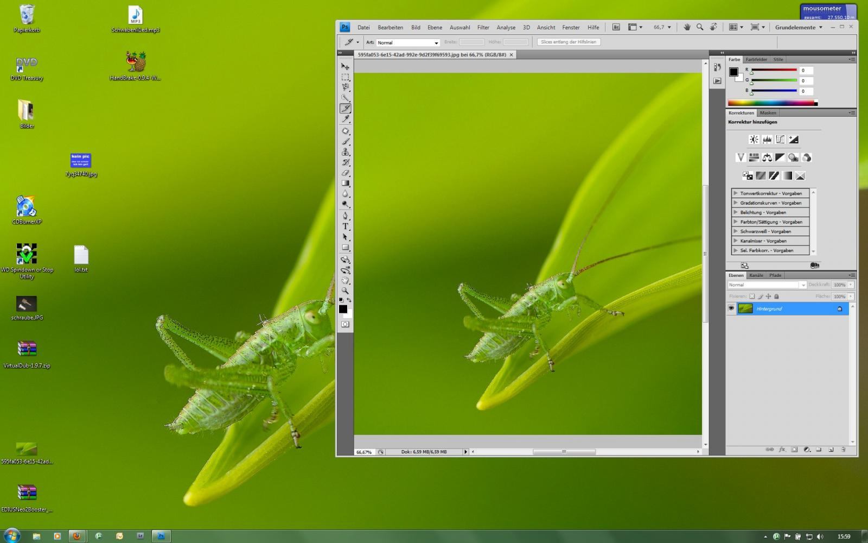Select the Brush tool
The image size is (868, 543).
click(x=345, y=141)
